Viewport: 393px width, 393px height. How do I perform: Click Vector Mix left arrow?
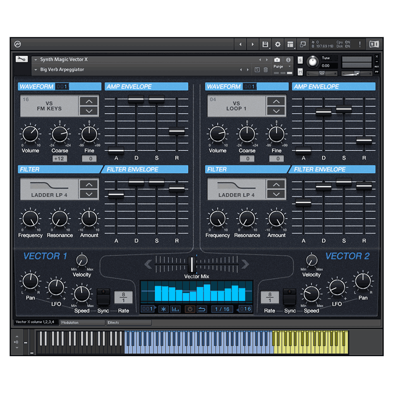coord(148,264)
